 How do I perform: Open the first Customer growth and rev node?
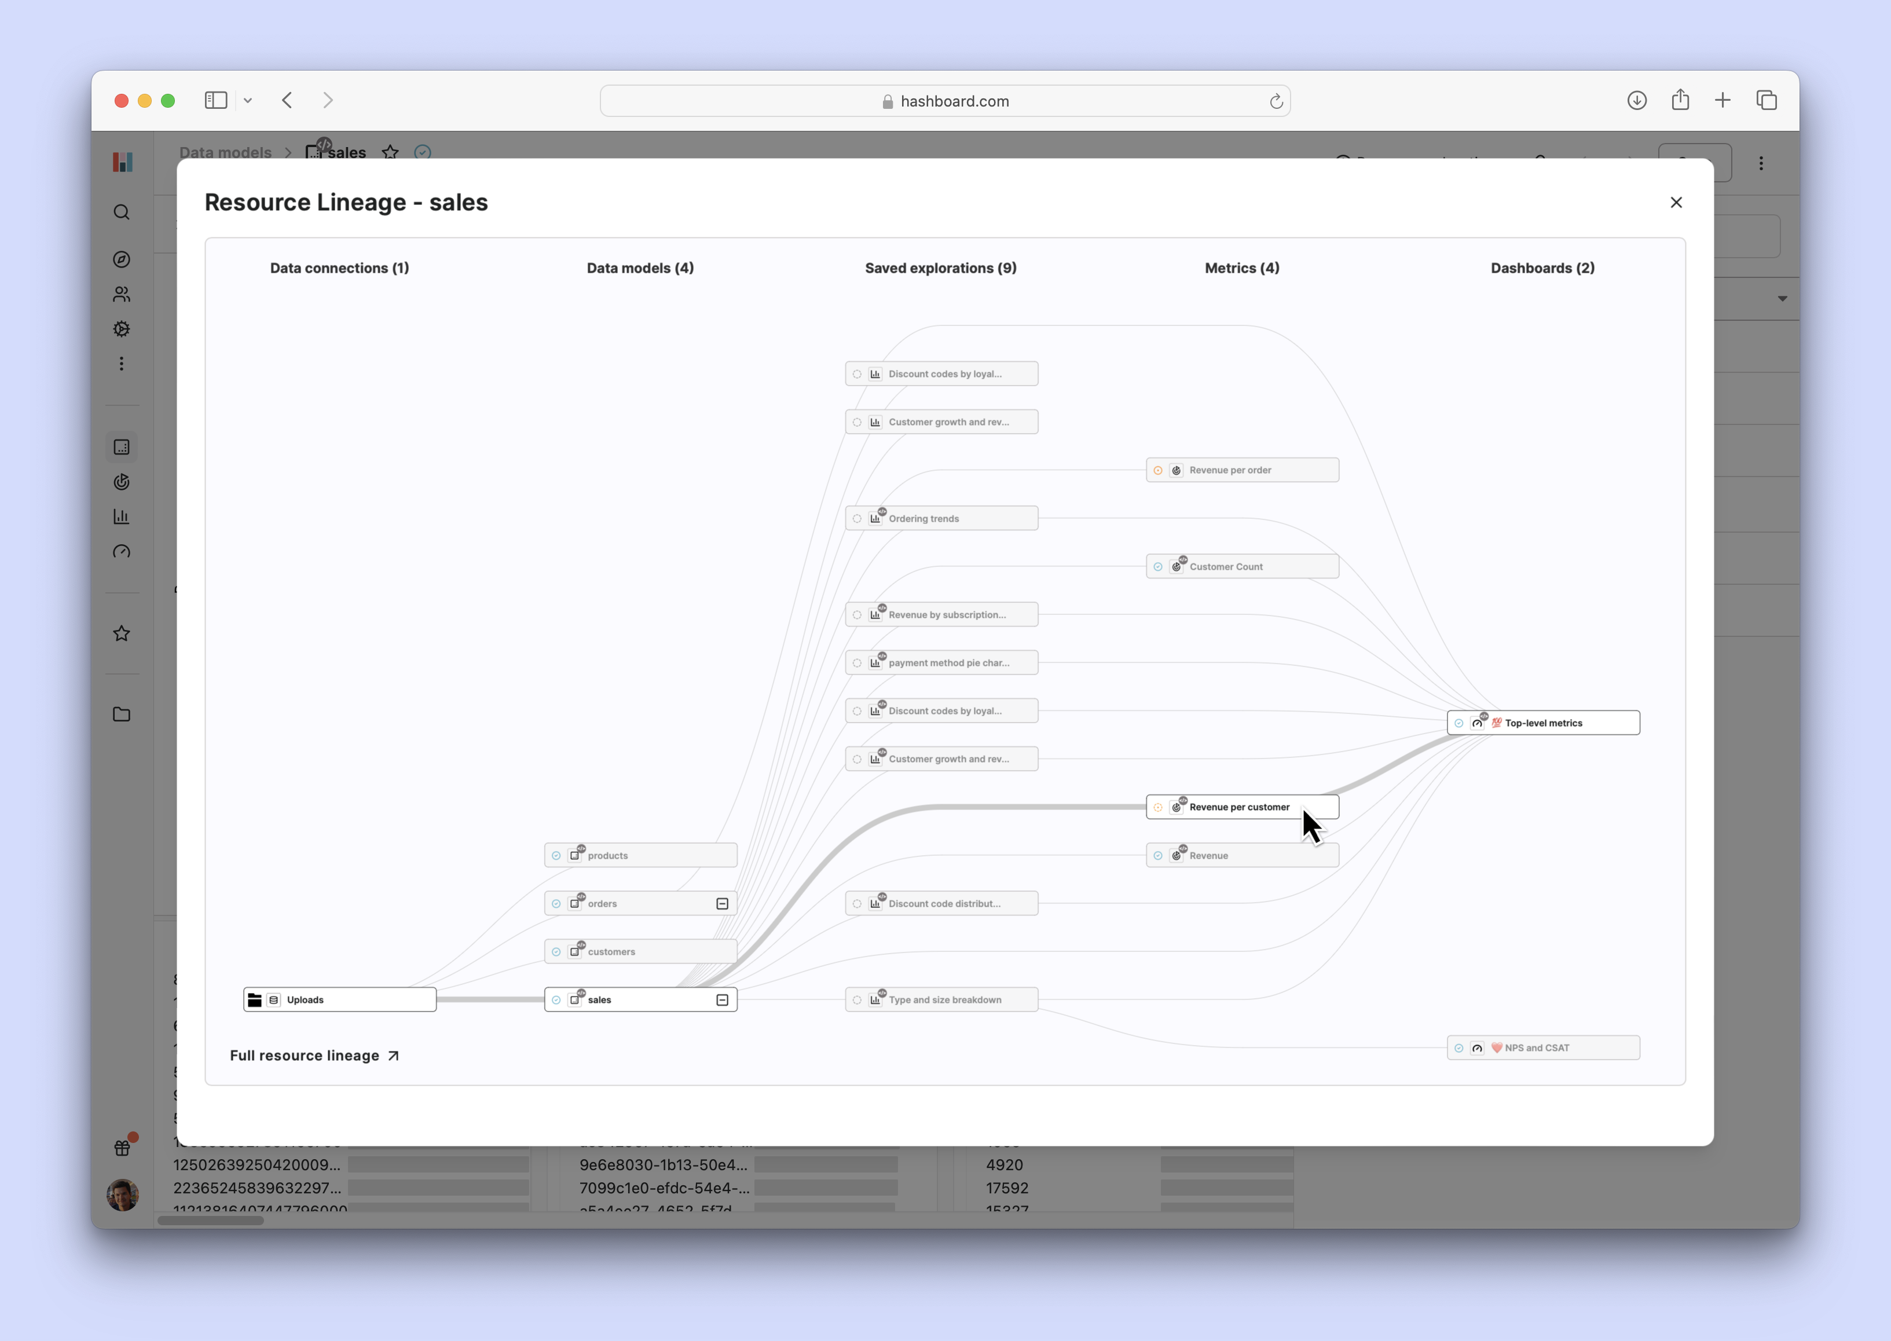coord(941,422)
